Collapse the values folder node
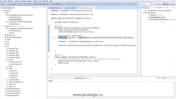The image size is (176, 99). (x=6, y=68)
